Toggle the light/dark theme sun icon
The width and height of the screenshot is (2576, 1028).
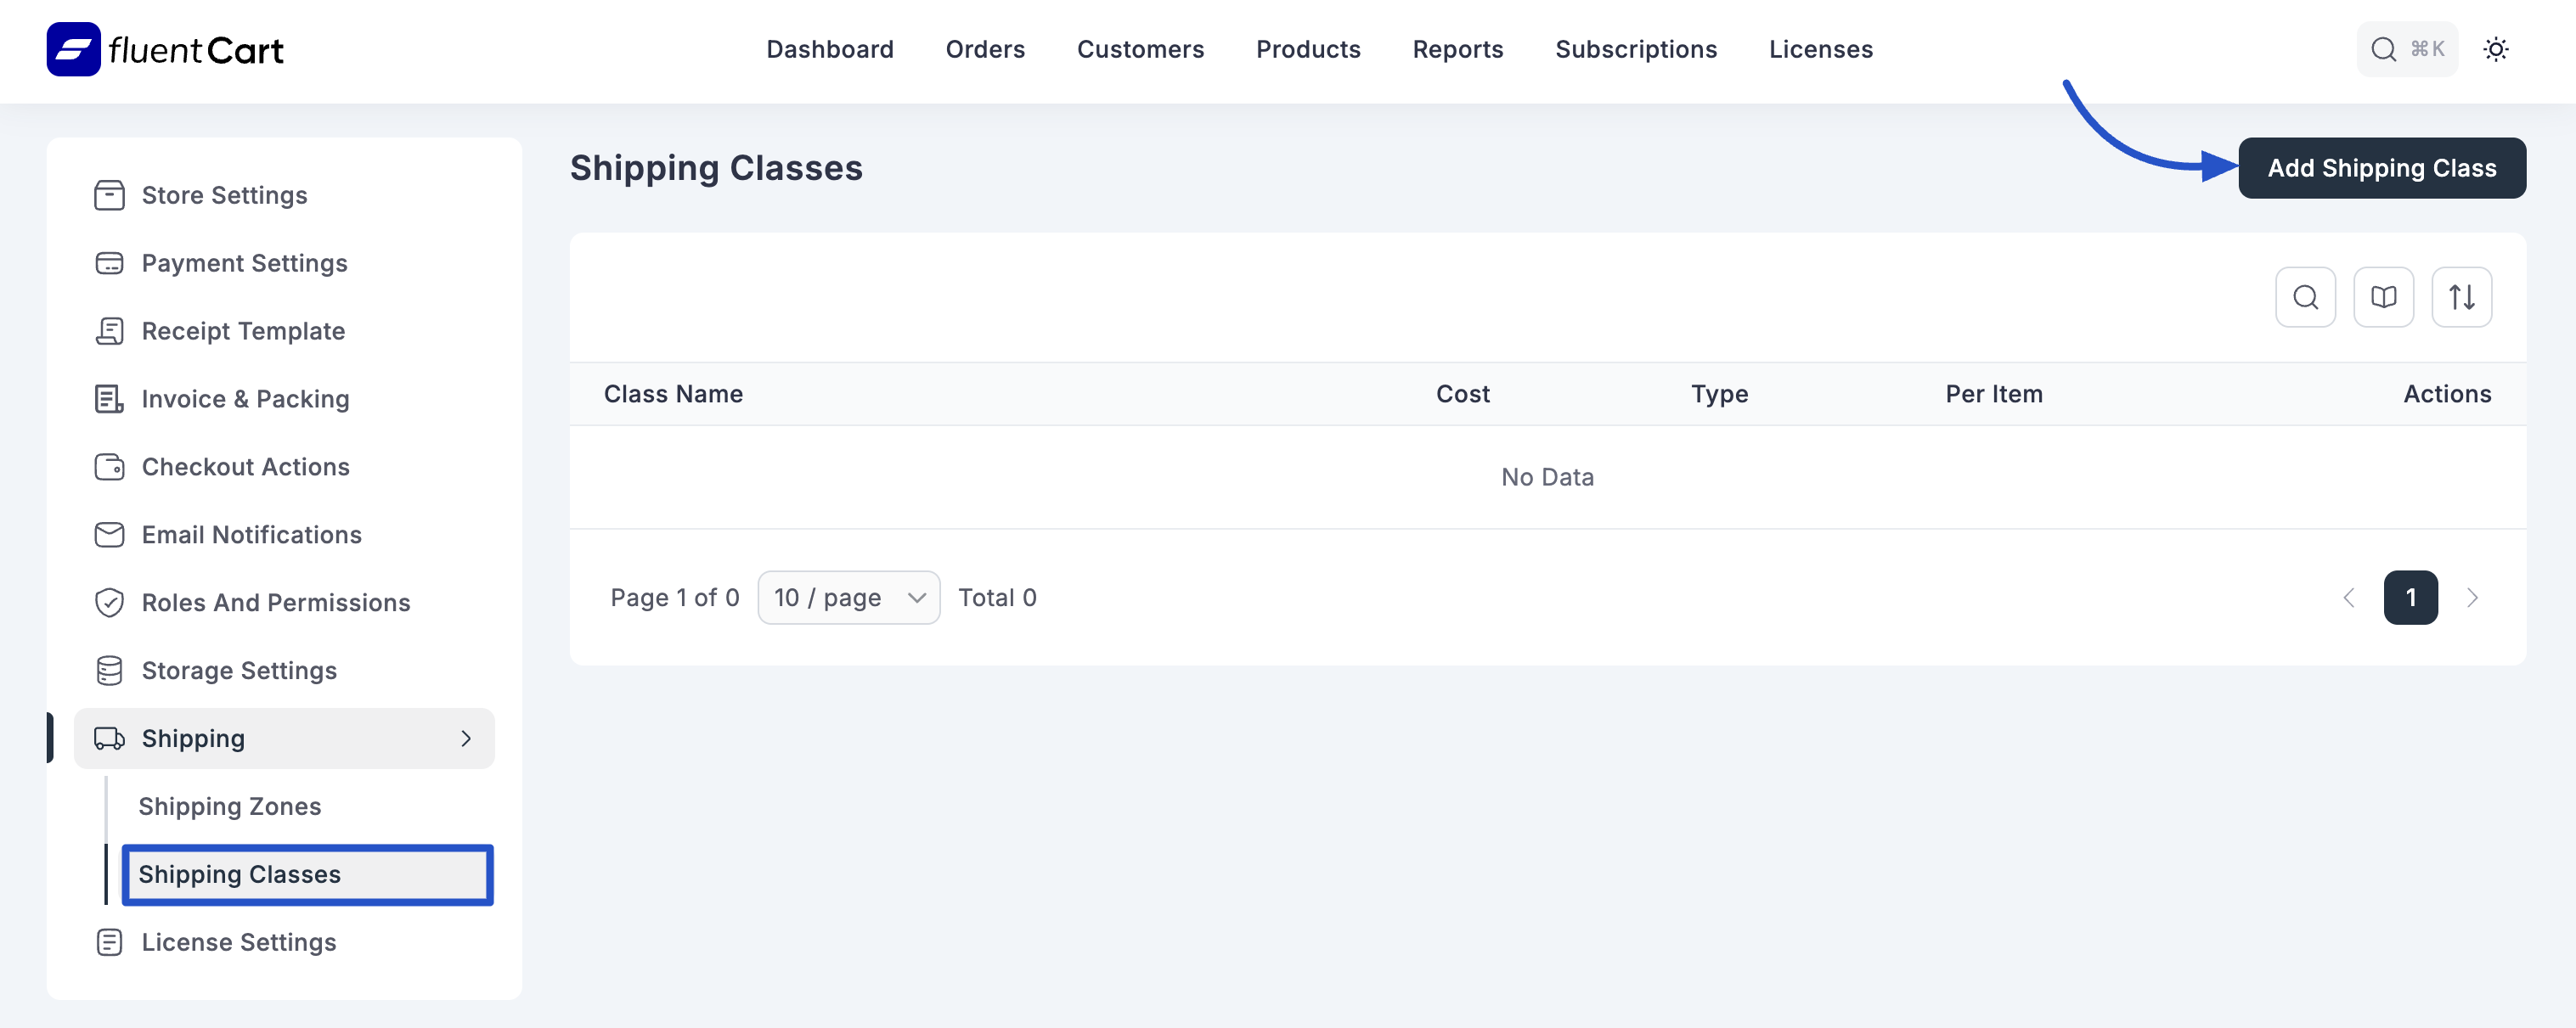[x=2495, y=49]
